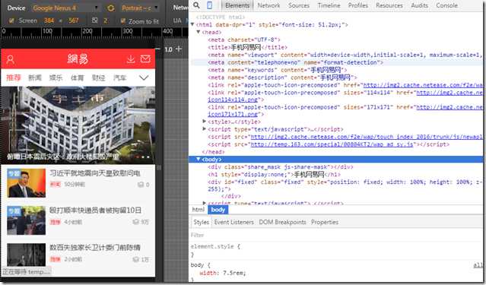Select the 汽车 channel tab
Screen dimensions: 486x285
(x=119, y=78)
